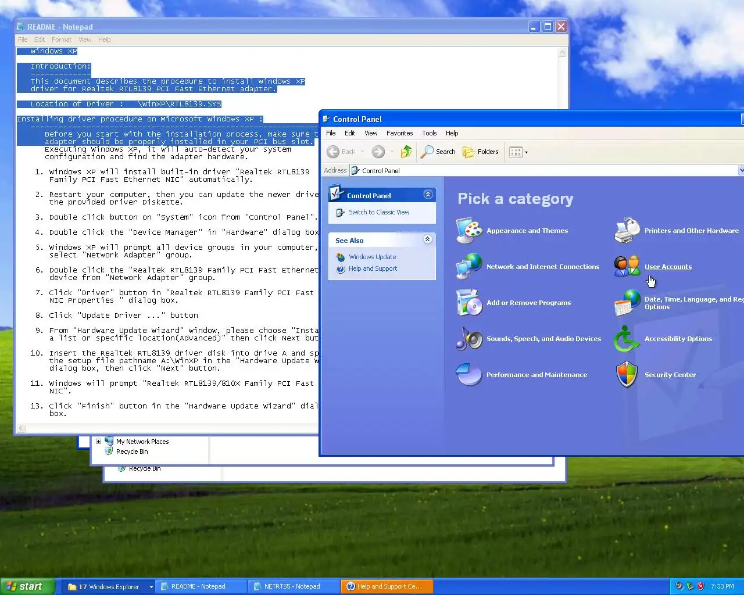Go up one folder level icon
The width and height of the screenshot is (744, 595).
point(406,152)
